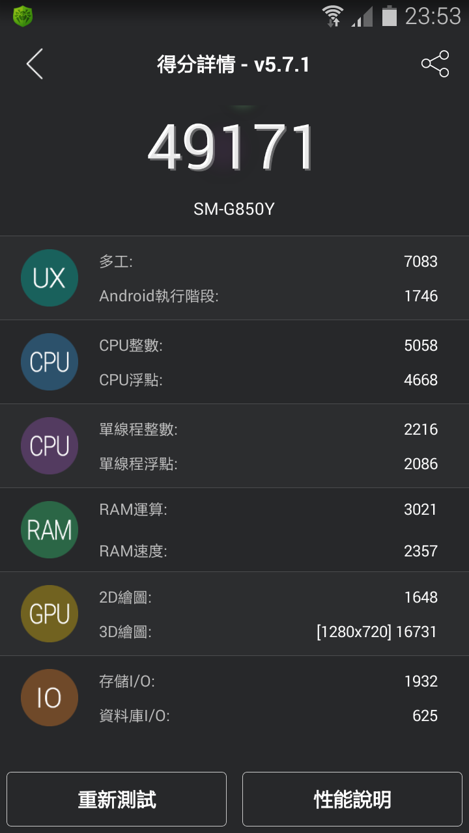Tap the 3D繪圖 label
Image resolution: width=469 pixels, height=833 pixels.
click(125, 632)
